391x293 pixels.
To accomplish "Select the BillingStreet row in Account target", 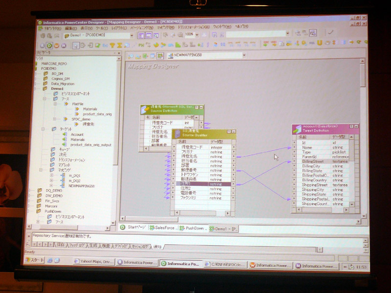I will pyautogui.click(x=325, y=162).
